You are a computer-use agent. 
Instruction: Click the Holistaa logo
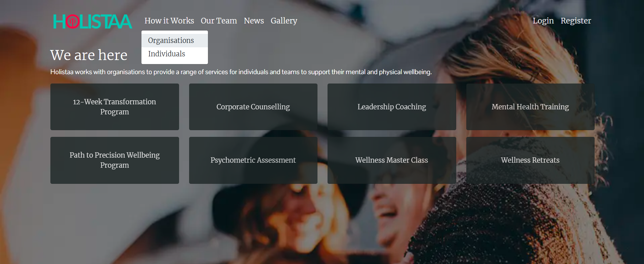(92, 21)
